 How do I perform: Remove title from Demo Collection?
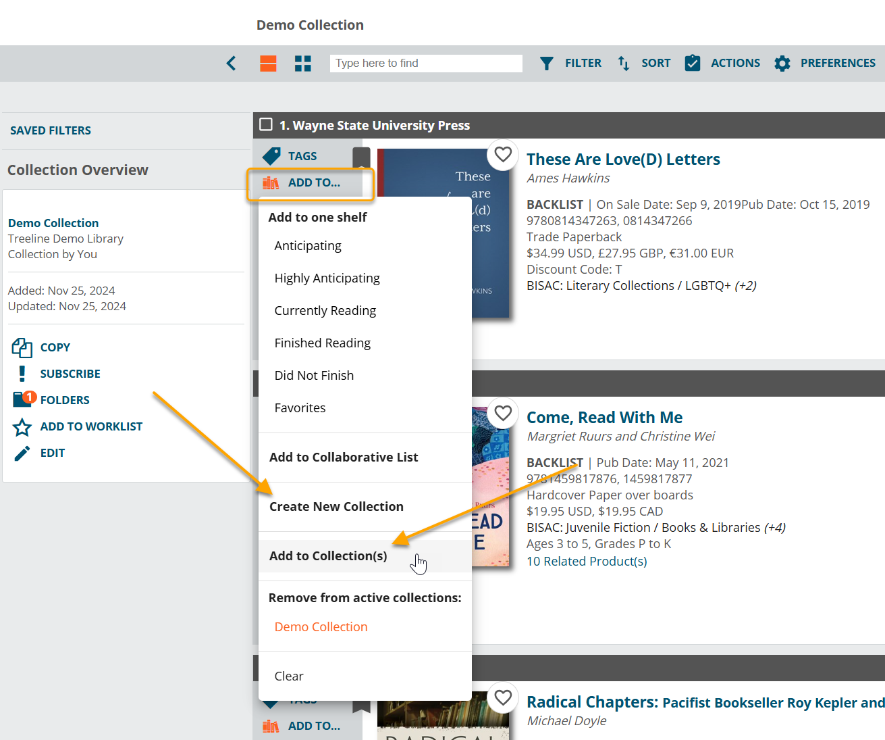(x=321, y=627)
